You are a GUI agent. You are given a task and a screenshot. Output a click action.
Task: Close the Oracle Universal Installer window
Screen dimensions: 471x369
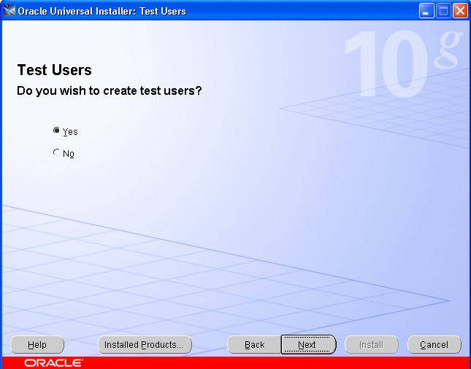(x=460, y=11)
